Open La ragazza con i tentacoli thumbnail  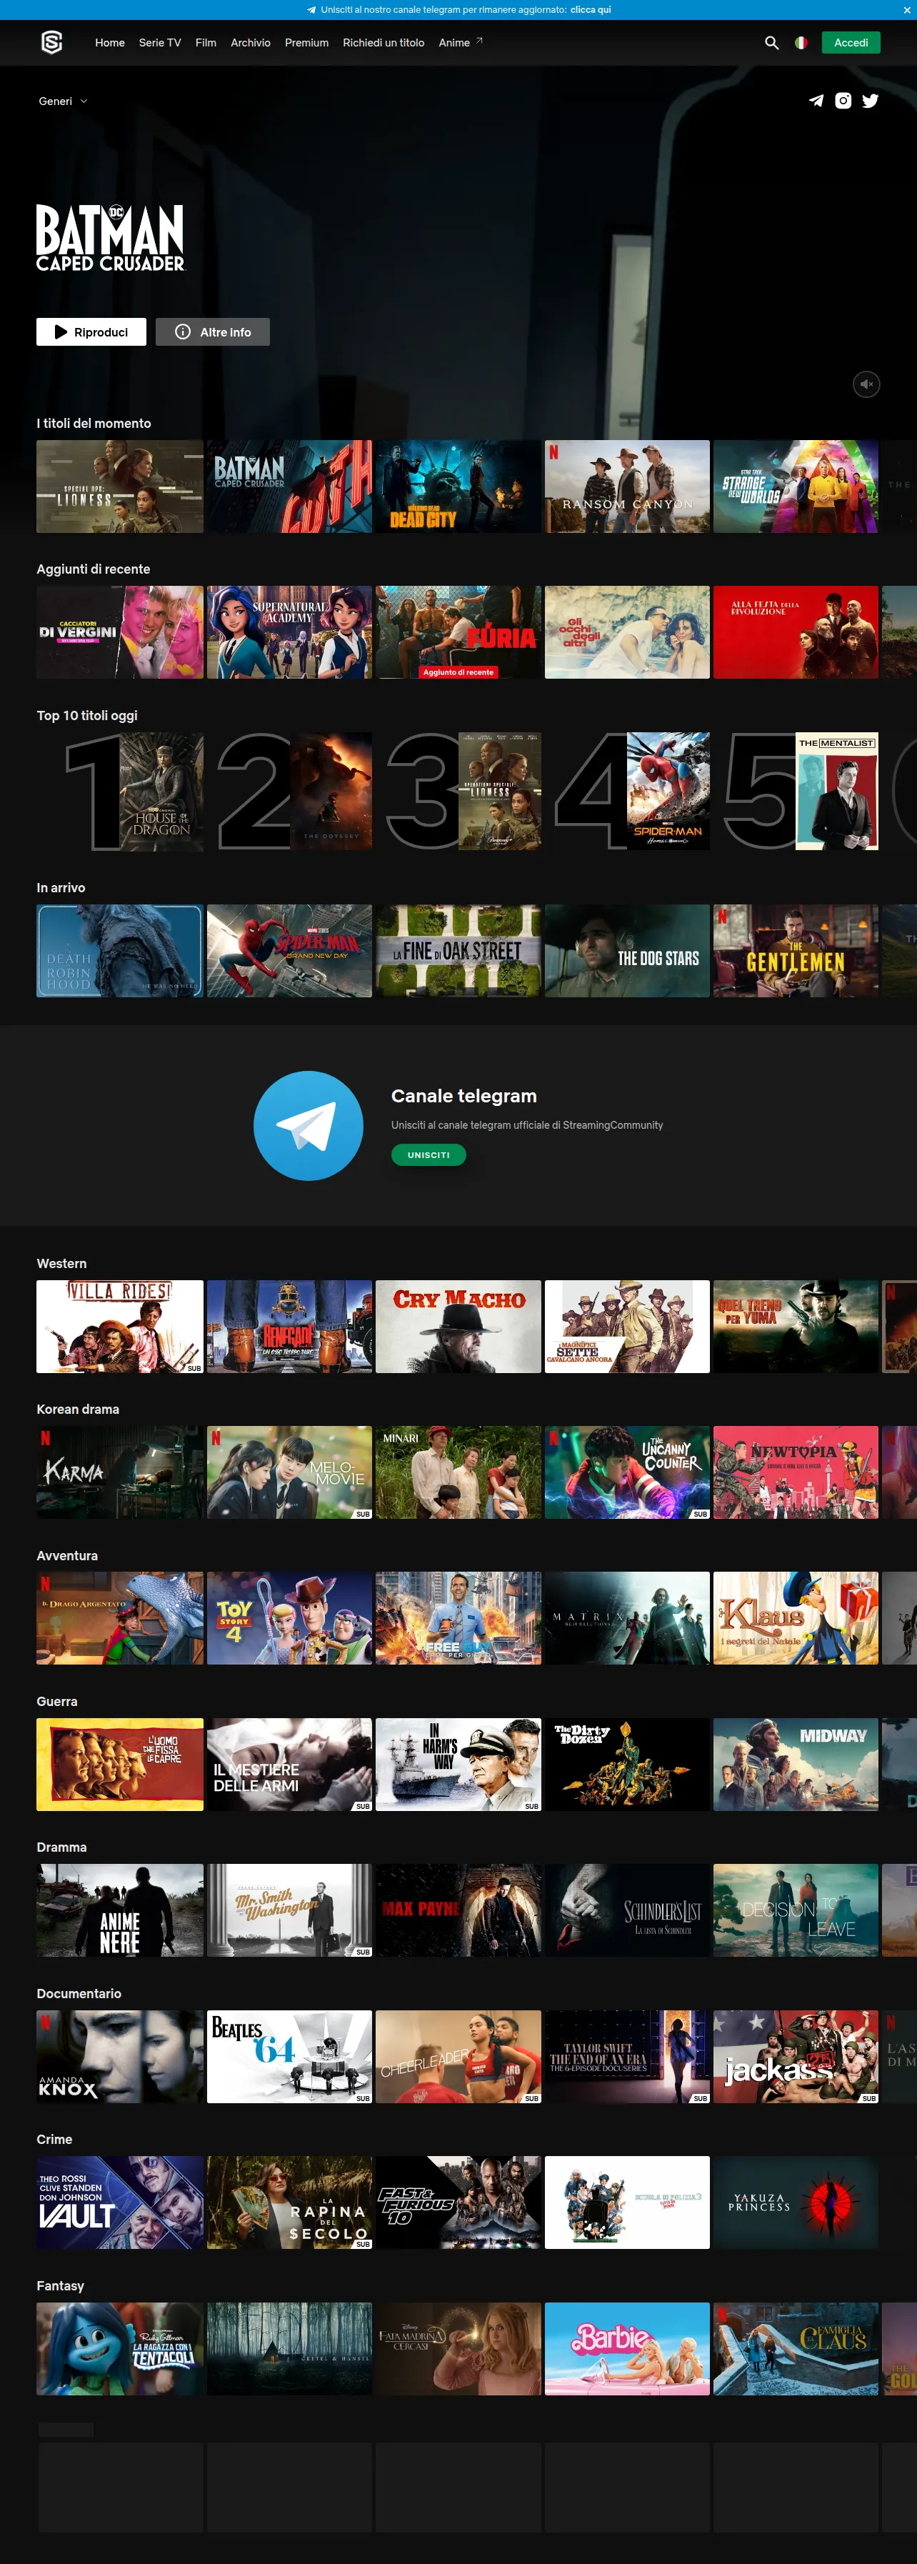(x=121, y=2349)
